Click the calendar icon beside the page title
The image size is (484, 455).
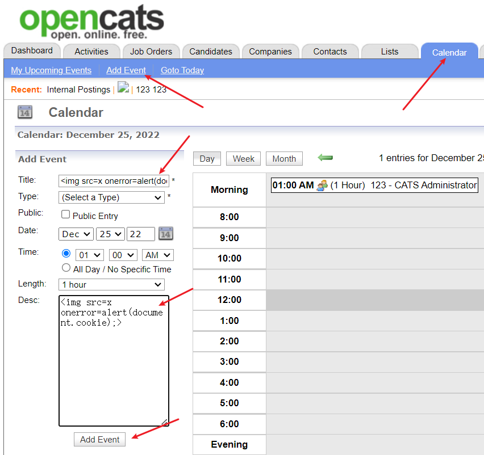24,112
